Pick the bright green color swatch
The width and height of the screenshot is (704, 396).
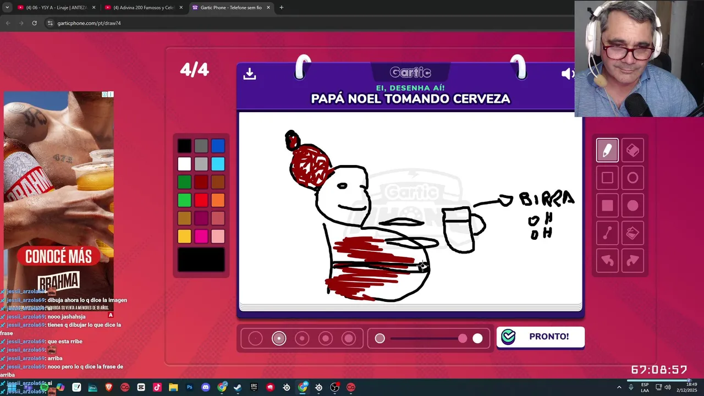tap(184, 200)
